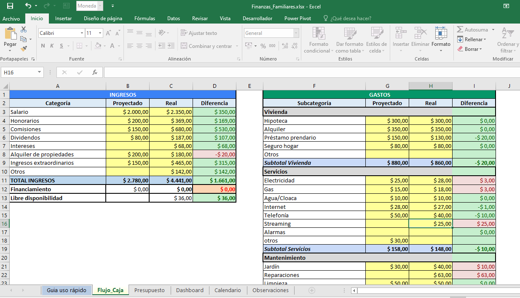The height and width of the screenshot is (298, 520).
Task: Expand the Name Box H16 dropdown
Action: click(40, 72)
